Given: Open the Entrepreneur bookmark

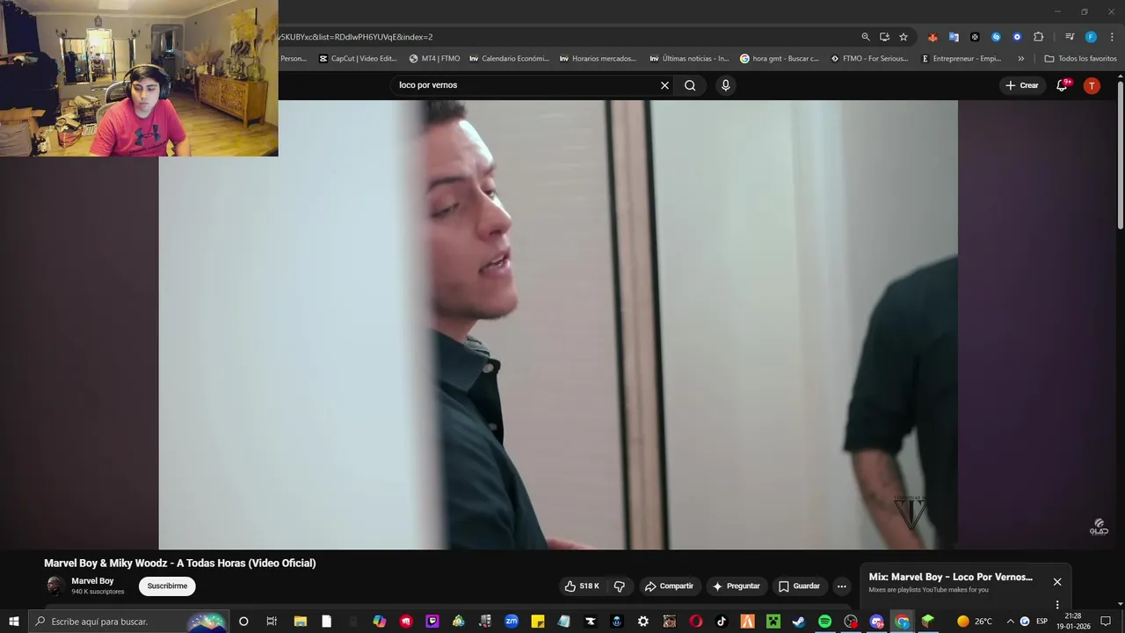Looking at the screenshot, I should coord(962,59).
